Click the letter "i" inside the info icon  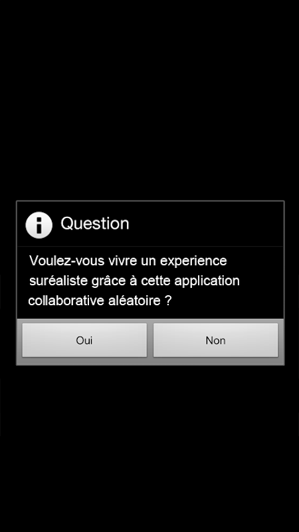pos(39,225)
